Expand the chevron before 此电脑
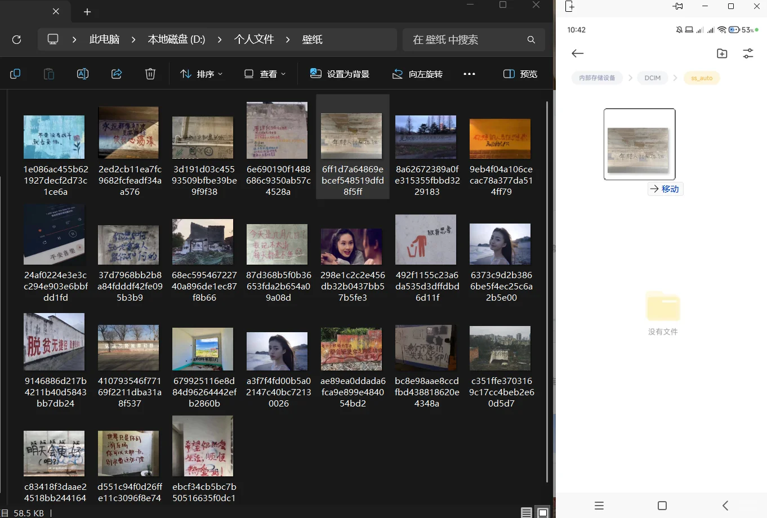Image resolution: width=767 pixels, height=518 pixels. tap(74, 39)
